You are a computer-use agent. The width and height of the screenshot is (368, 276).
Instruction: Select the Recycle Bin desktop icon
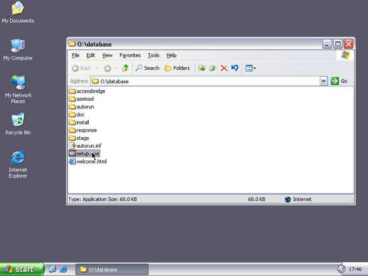pyautogui.click(x=18, y=124)
